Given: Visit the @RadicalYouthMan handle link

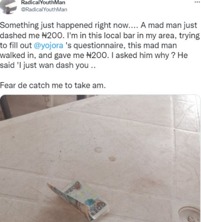Looking at the screenshot, I should 44,10.
